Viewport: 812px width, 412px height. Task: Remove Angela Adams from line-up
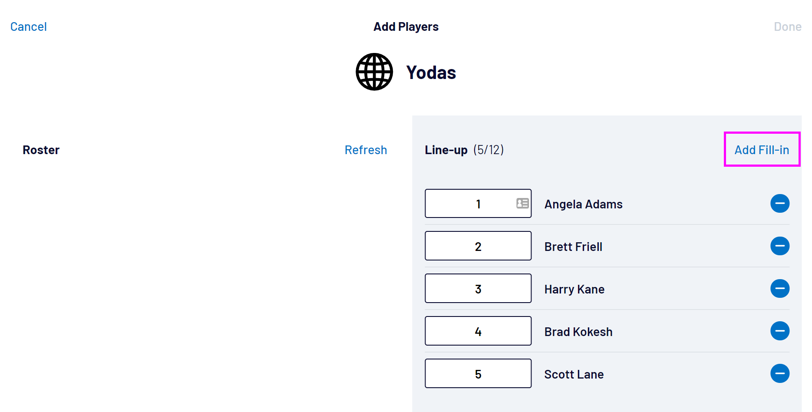[779, 204]
